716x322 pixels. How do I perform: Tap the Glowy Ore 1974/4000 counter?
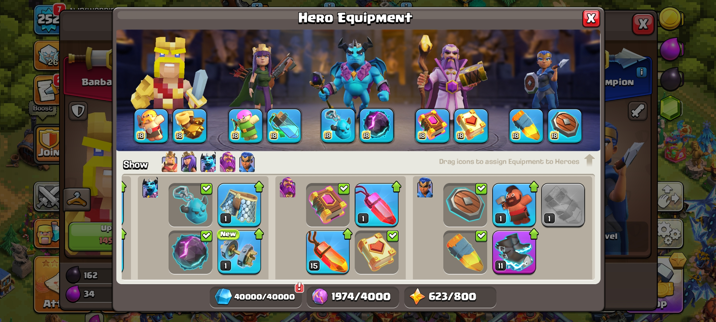(353, 297)
